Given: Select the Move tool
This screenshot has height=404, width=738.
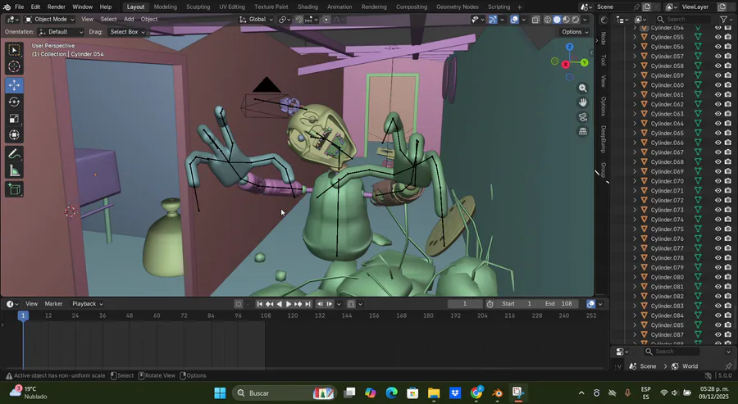Looking at the screenshot, I should 14,85.
